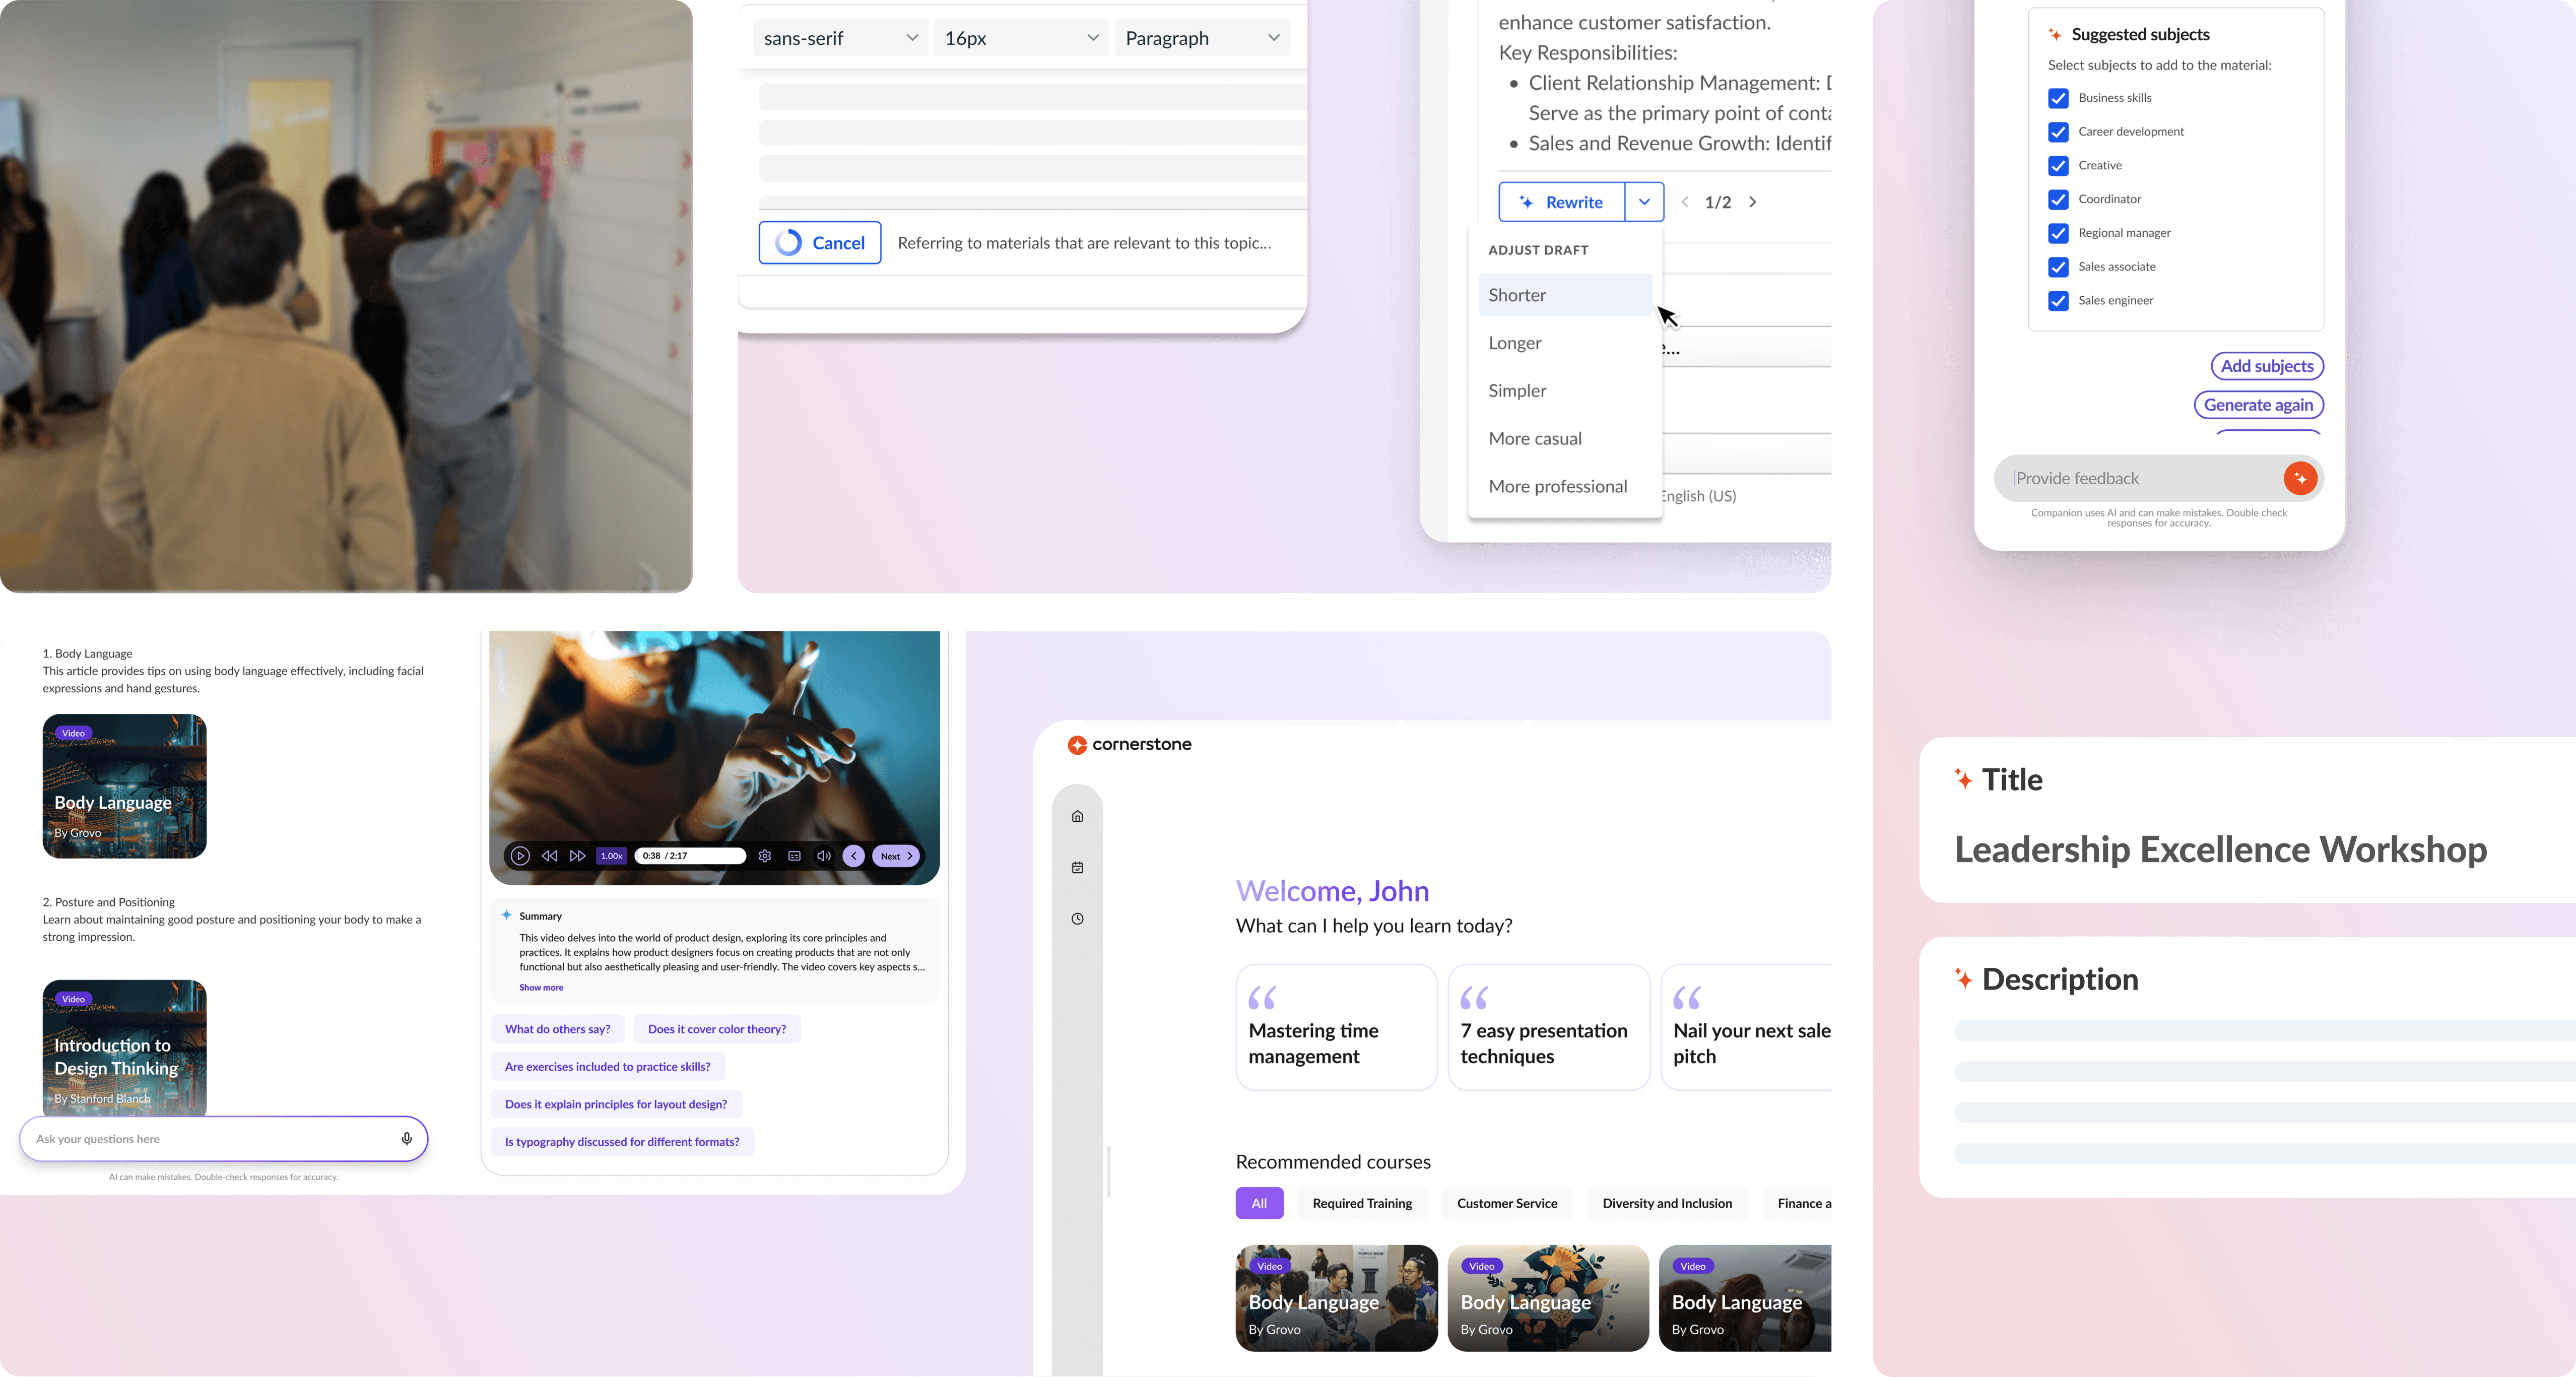This screenshot has width=2576, height=1377.
Task: Open dropdown arrow beside Rewrite button
Action: 1644,202
